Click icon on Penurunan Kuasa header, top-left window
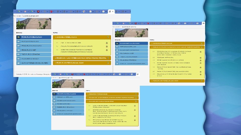 108,58
